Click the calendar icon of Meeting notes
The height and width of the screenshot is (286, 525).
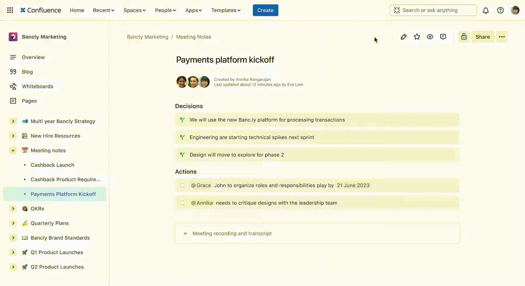[x=25, y=150]
